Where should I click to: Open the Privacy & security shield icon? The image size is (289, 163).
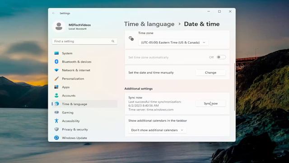click(56, 129)
